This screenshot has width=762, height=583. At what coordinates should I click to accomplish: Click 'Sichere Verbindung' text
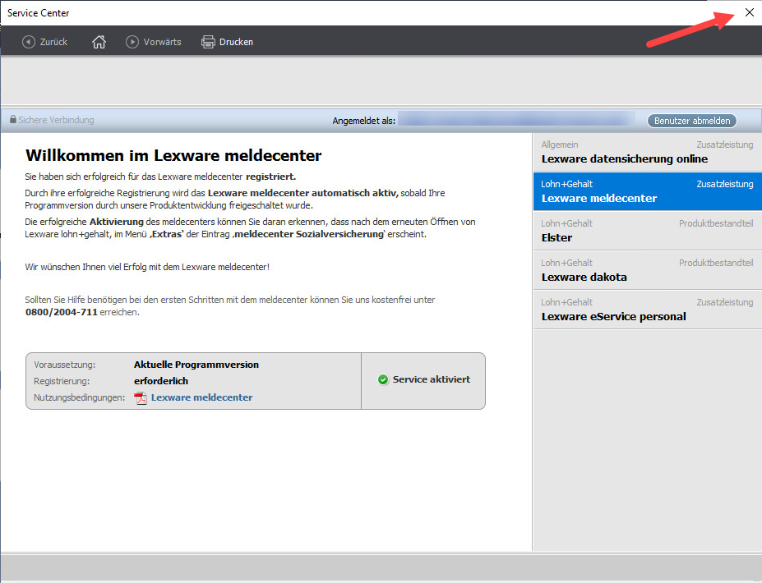pos(56,120)
